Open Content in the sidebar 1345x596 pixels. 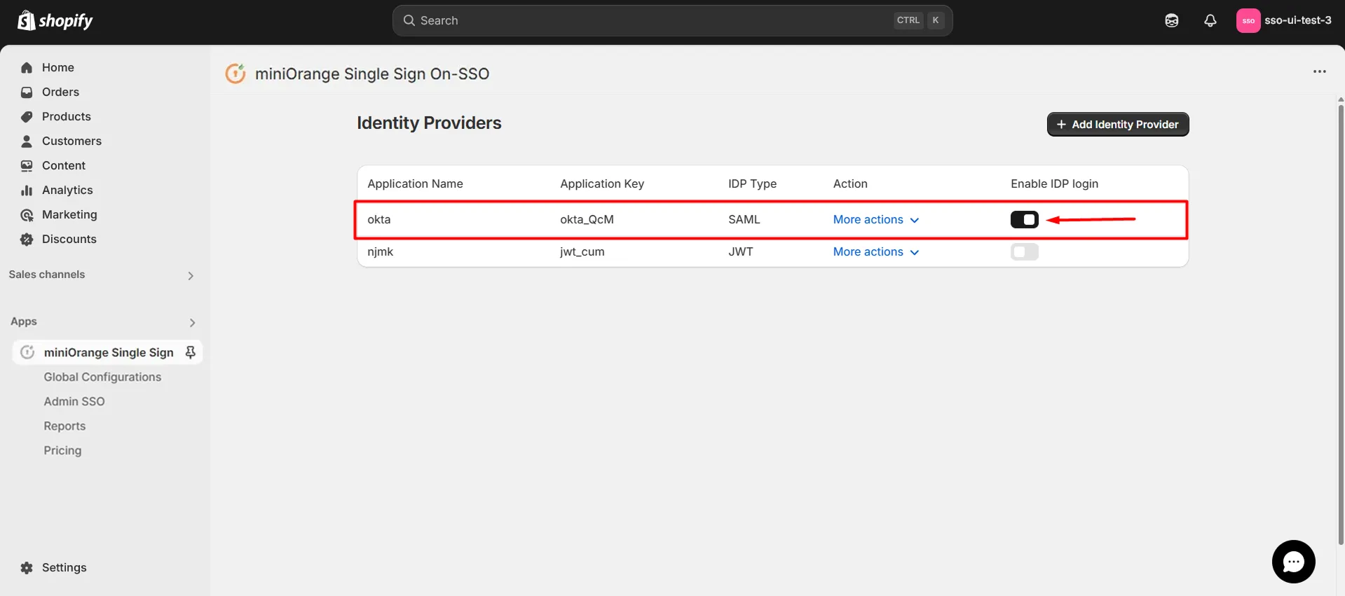pyautogui.click(x=64, y=166)
